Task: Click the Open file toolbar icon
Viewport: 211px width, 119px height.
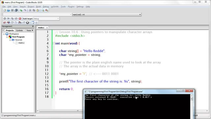Action: (x=9, y=10)
